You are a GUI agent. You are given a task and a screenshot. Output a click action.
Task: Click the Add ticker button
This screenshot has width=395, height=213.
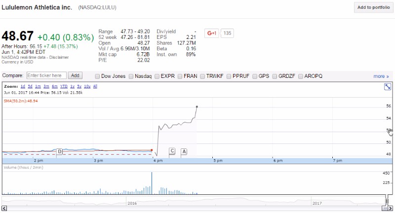click(x=75, y=75)
